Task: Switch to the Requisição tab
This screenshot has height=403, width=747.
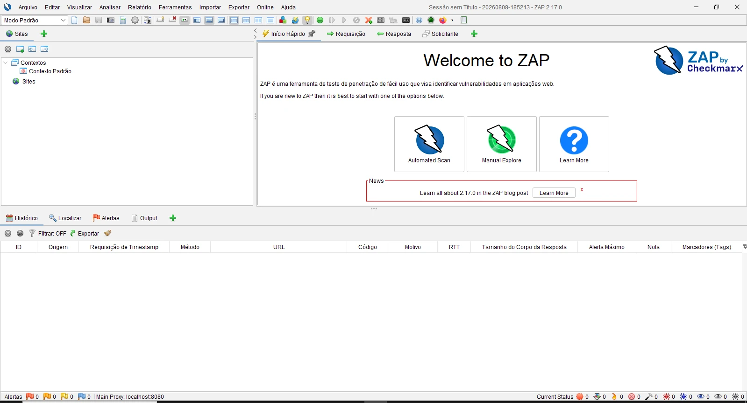Action: pos(346,34)
